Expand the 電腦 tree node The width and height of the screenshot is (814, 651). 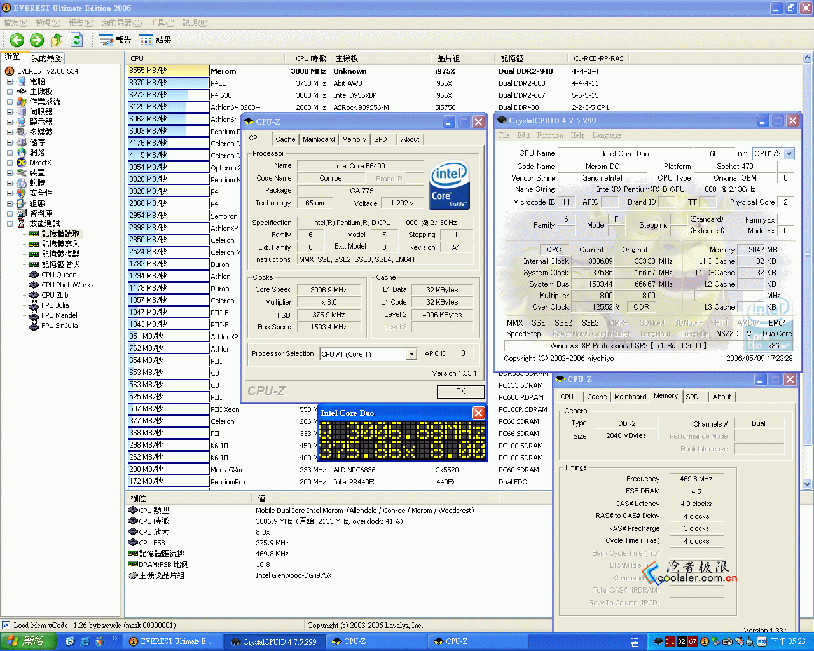coord(10,81)
